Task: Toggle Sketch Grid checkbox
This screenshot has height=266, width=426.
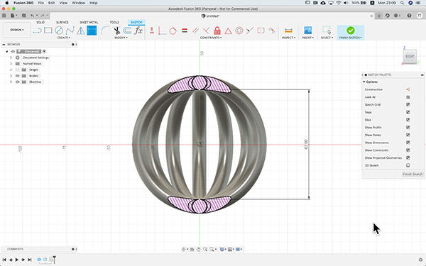Action: (408, 104)
